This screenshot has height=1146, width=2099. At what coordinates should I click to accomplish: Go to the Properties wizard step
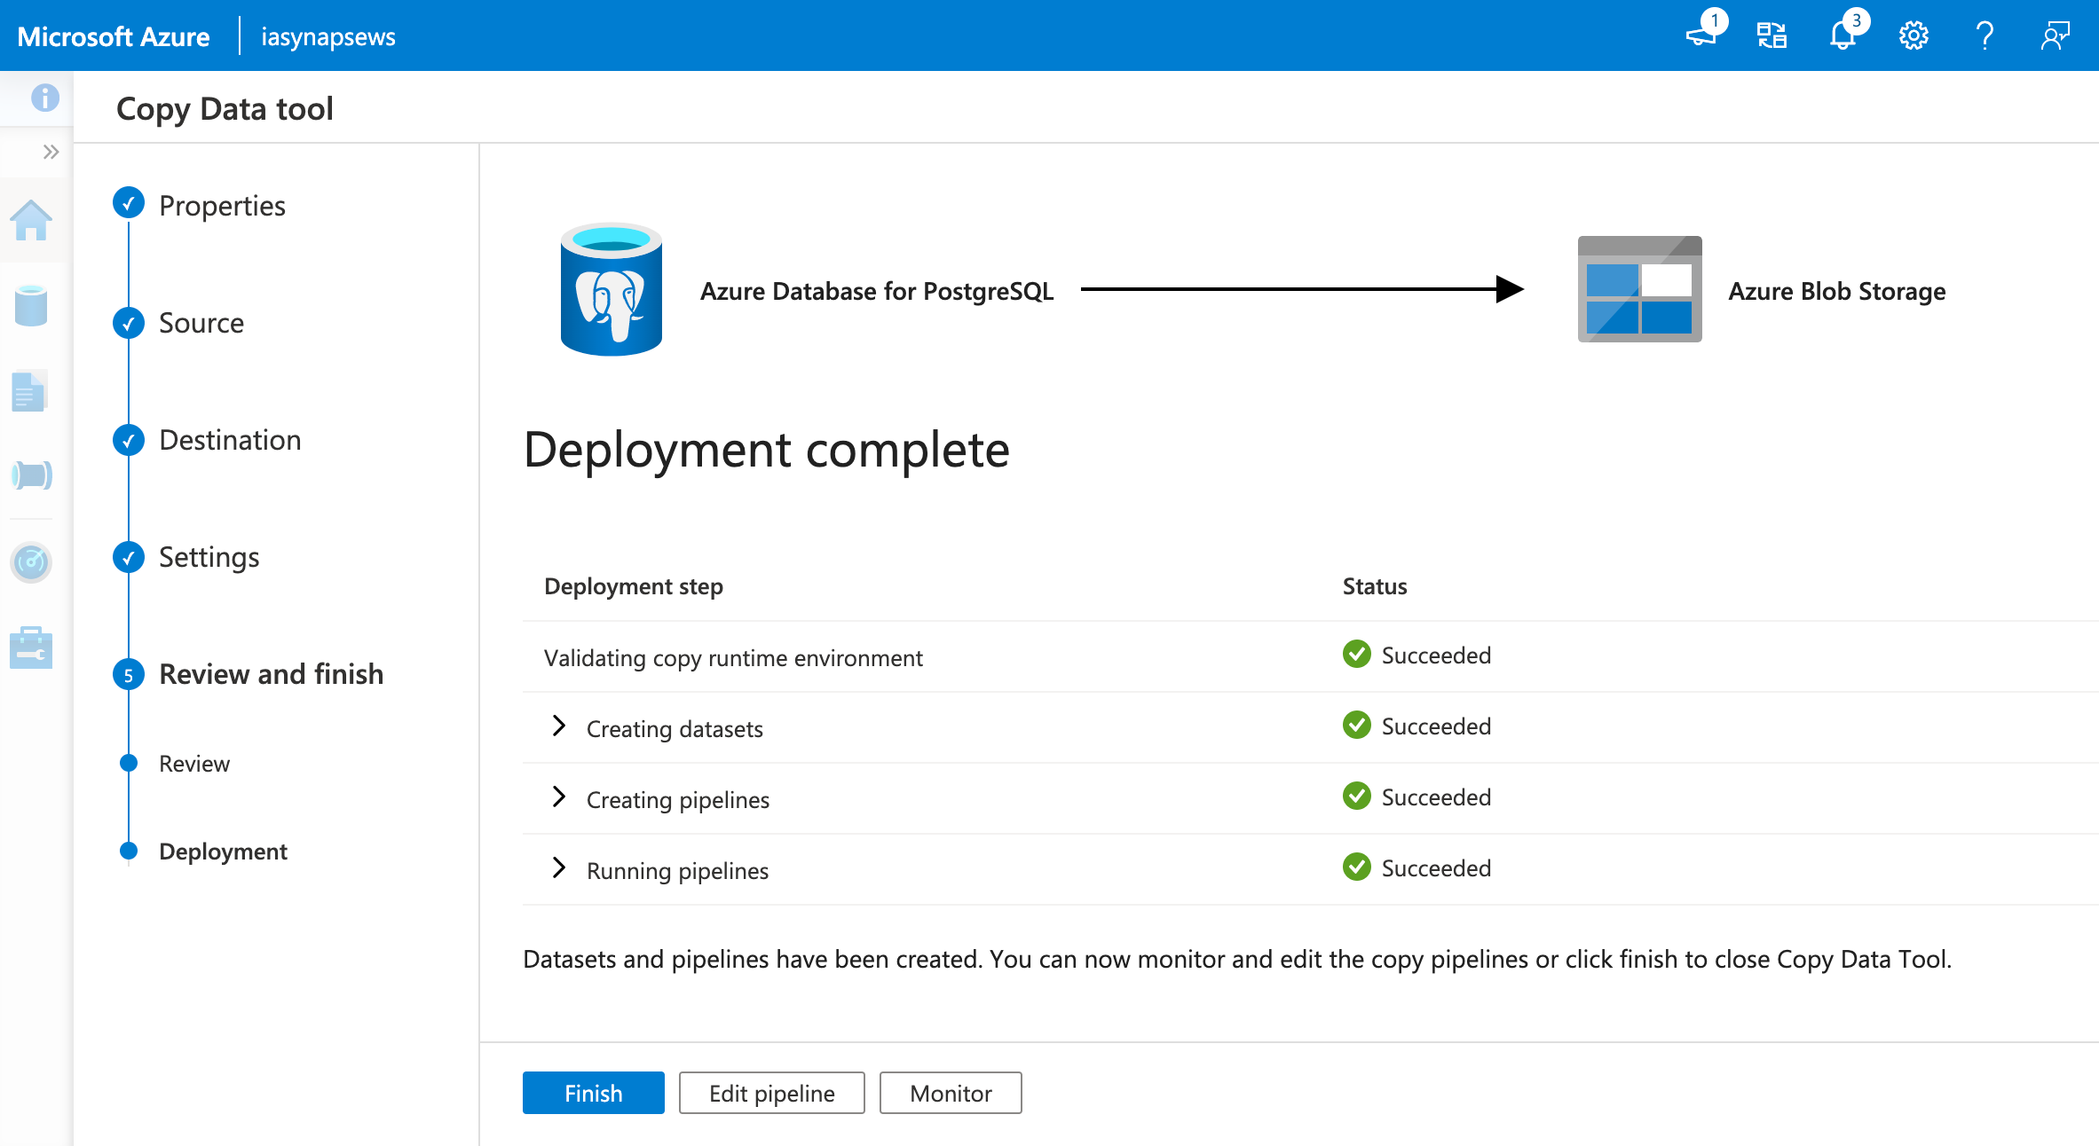pos(222,206)
